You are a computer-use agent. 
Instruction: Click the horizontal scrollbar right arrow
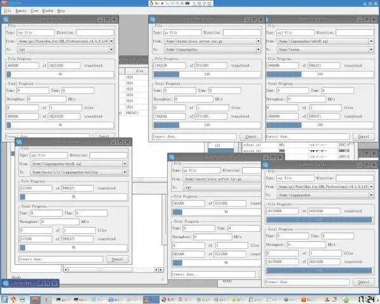(x=161, y=270)
